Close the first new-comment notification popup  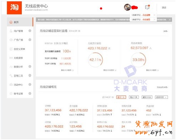pos(155,15)
